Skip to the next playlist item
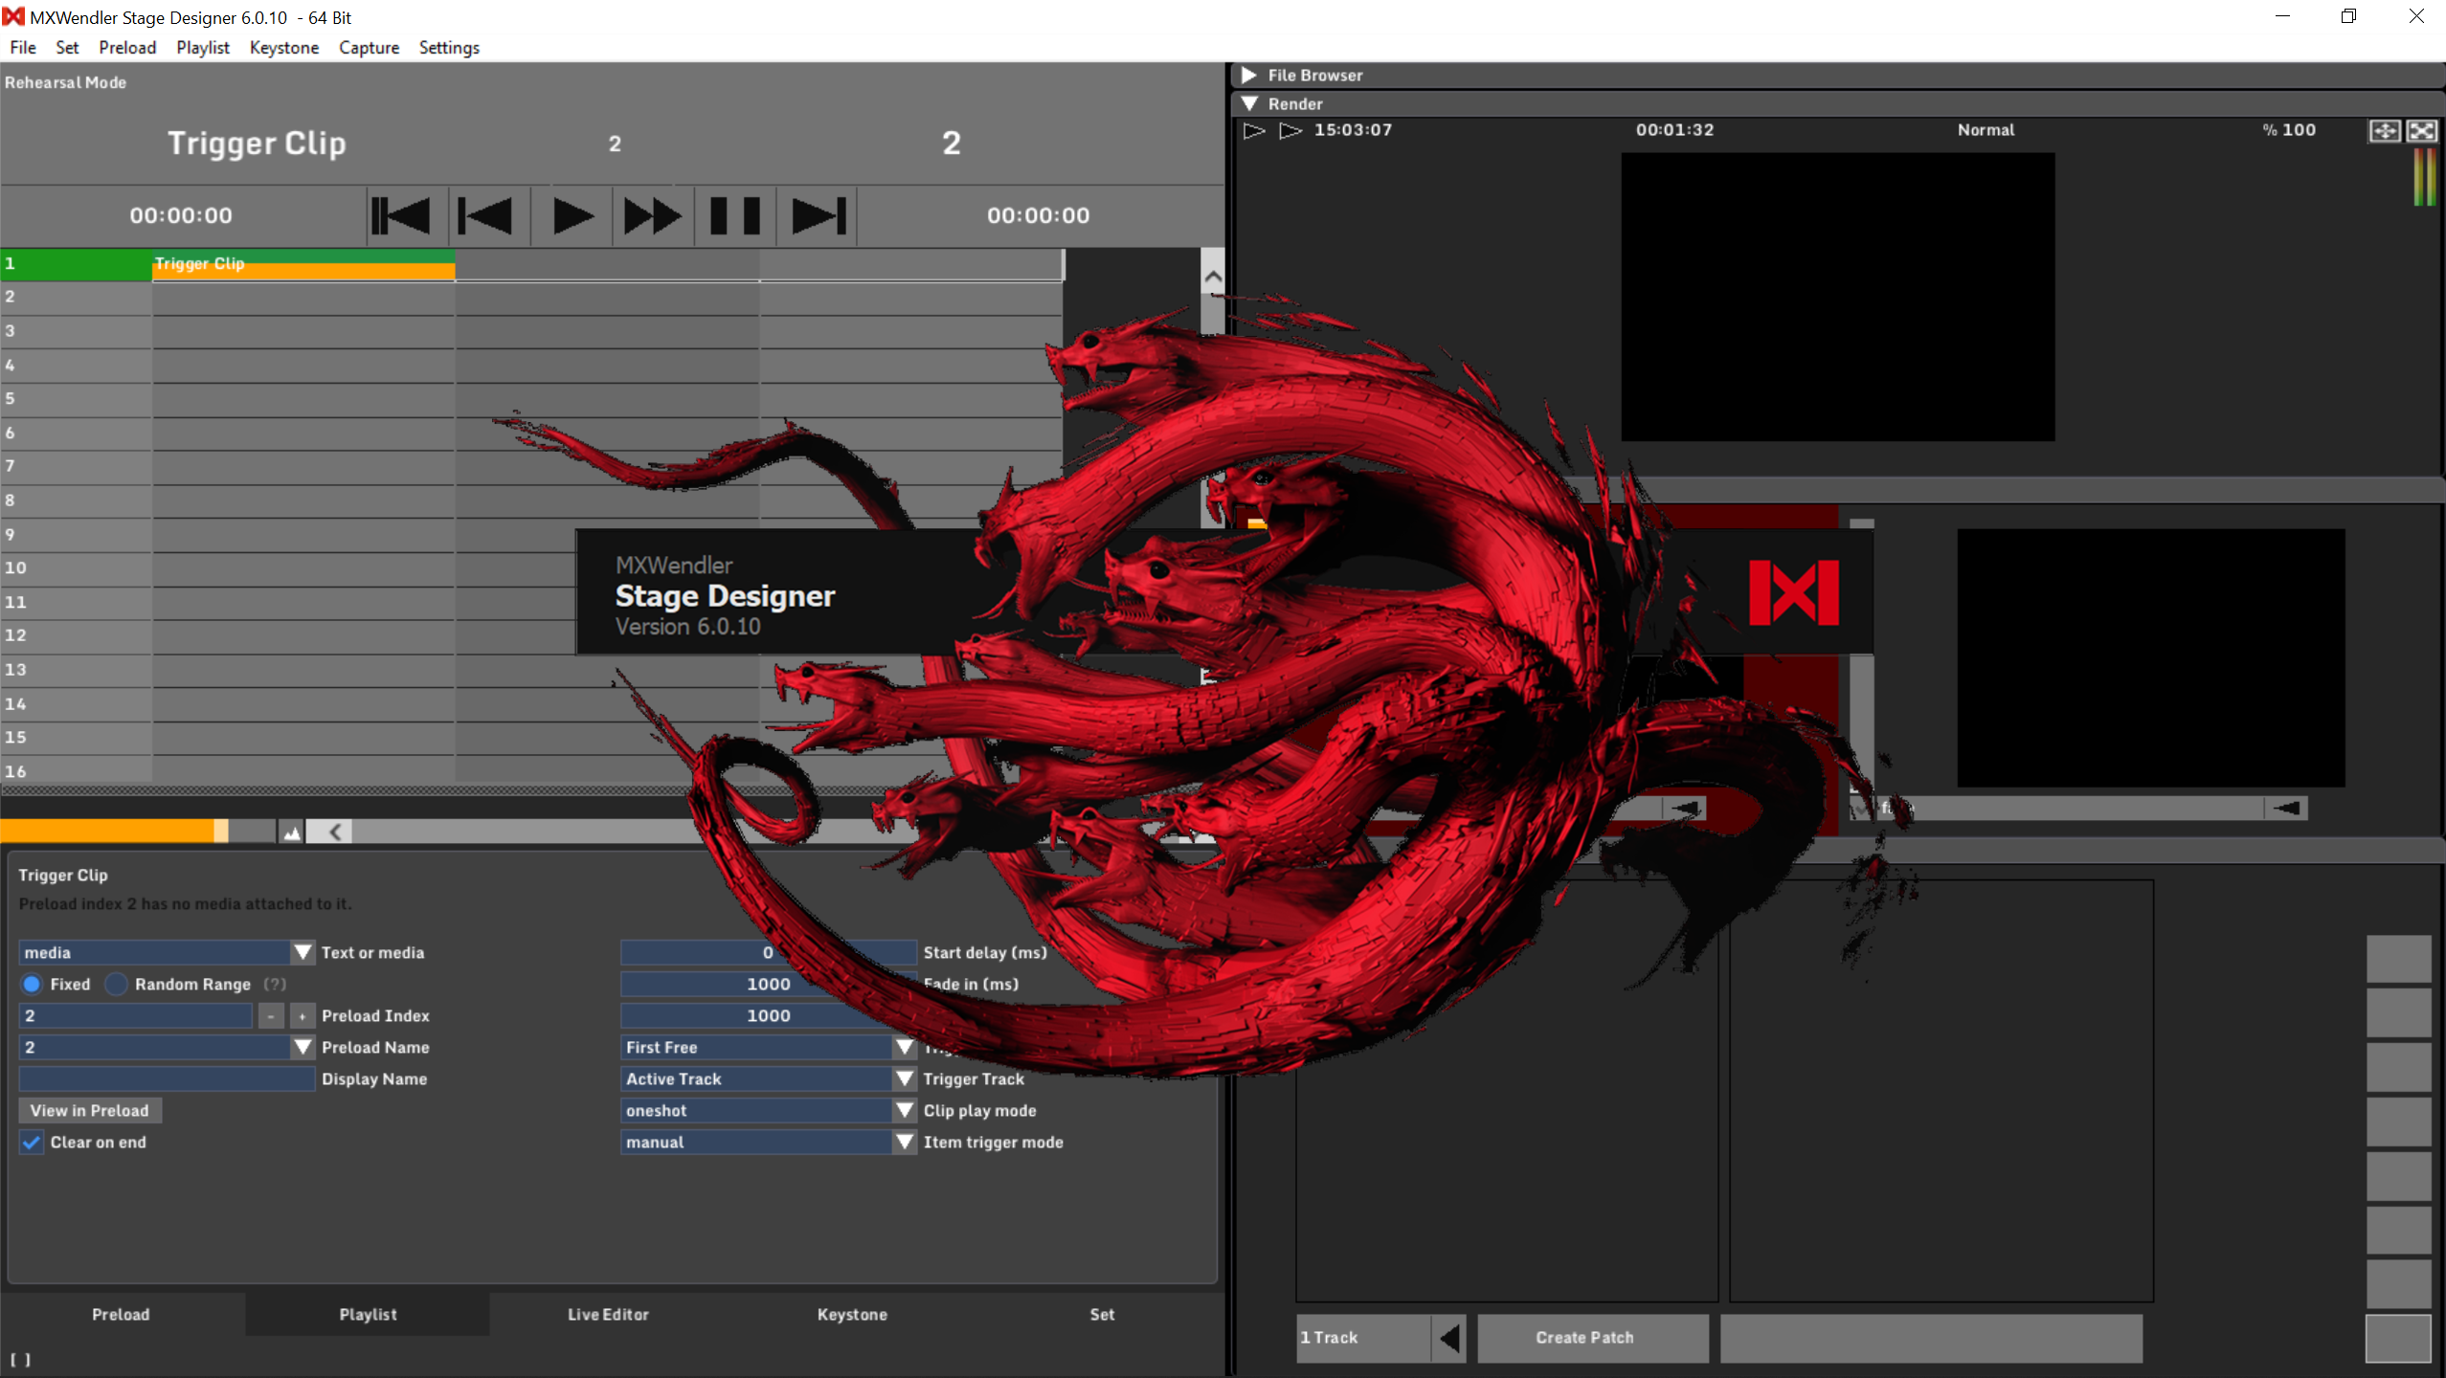Viewport: 2446px width, 1378px height. (818, 215)
